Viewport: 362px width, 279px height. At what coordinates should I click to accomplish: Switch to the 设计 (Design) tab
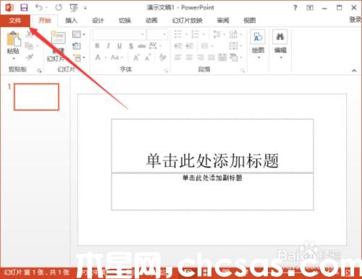[x=98, y=20]
